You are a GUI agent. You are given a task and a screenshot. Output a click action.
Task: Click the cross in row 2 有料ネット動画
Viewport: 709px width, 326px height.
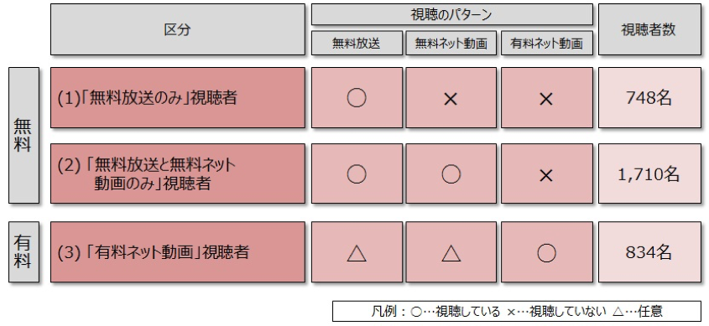pos(546,175)
